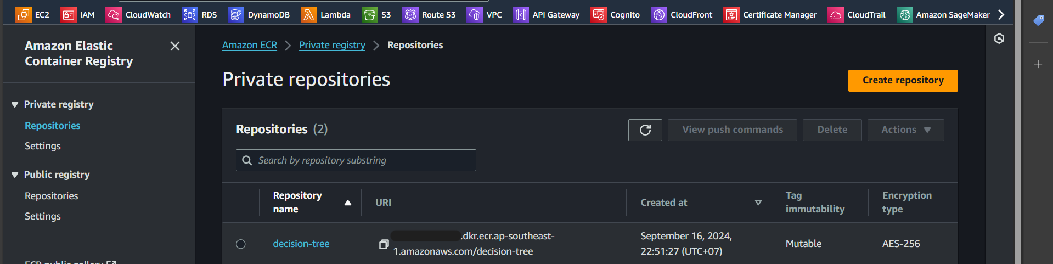Focus the repository substring search field
The width and height of the screenshot is (1053, 264).
[x=356, y=160]
